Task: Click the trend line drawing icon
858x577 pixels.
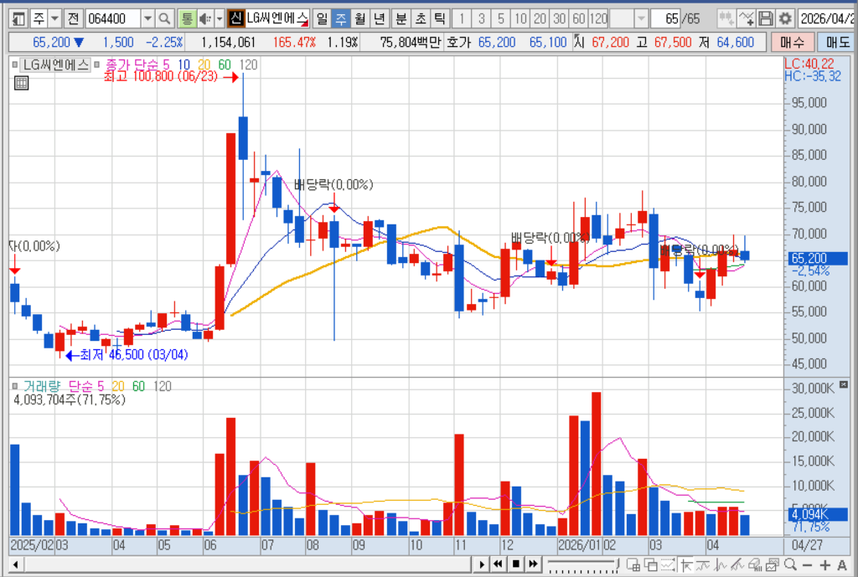Action: tap(703, 564)
